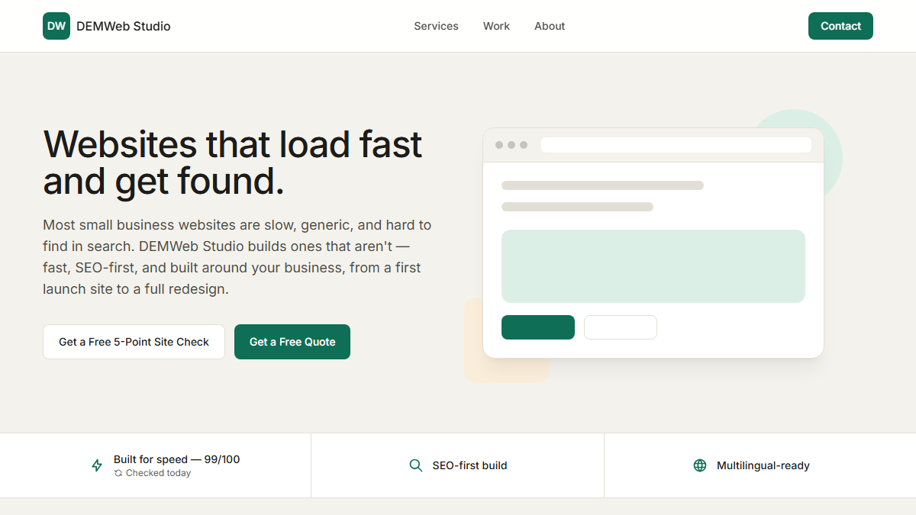Image resolution: width=916 pixels, height=515 pixels.
Task: Click the Get a Free Quote button
Action: [x=292, y=342]
